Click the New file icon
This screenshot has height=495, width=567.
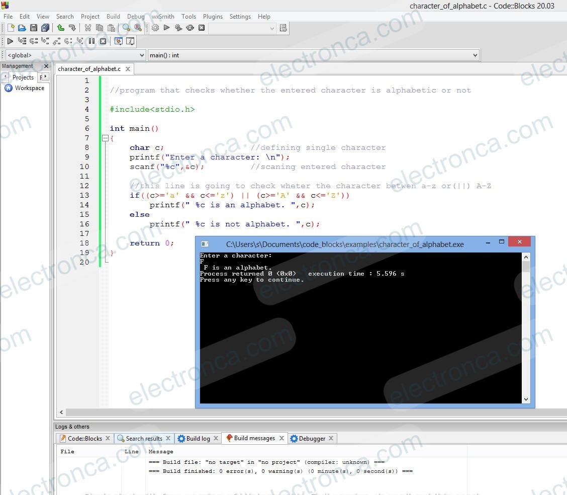tap(11, 28)
